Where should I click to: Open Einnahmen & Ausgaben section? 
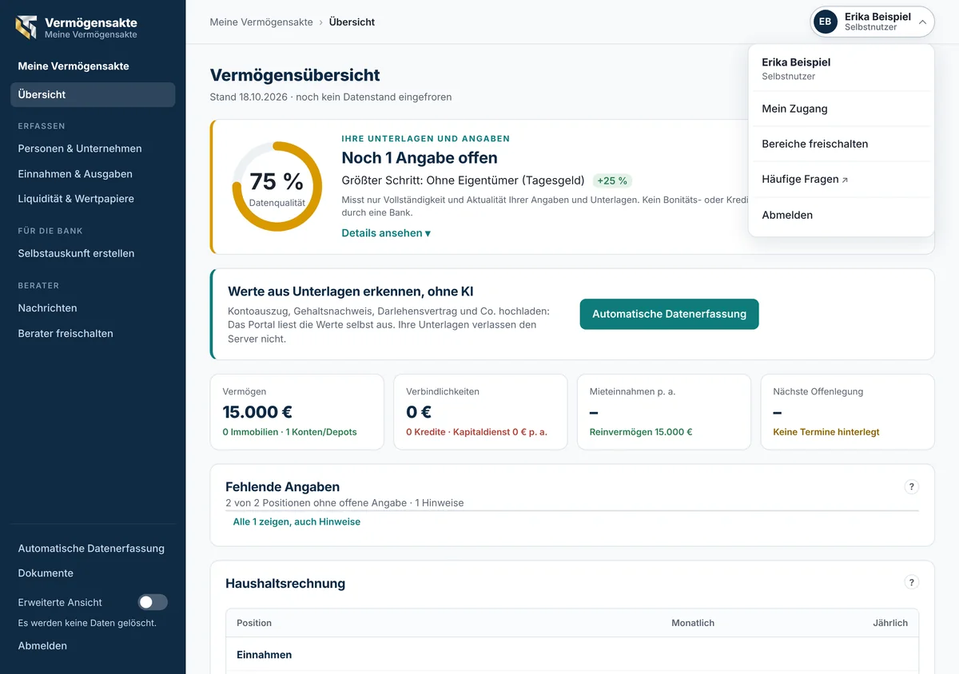pos(93,174)
